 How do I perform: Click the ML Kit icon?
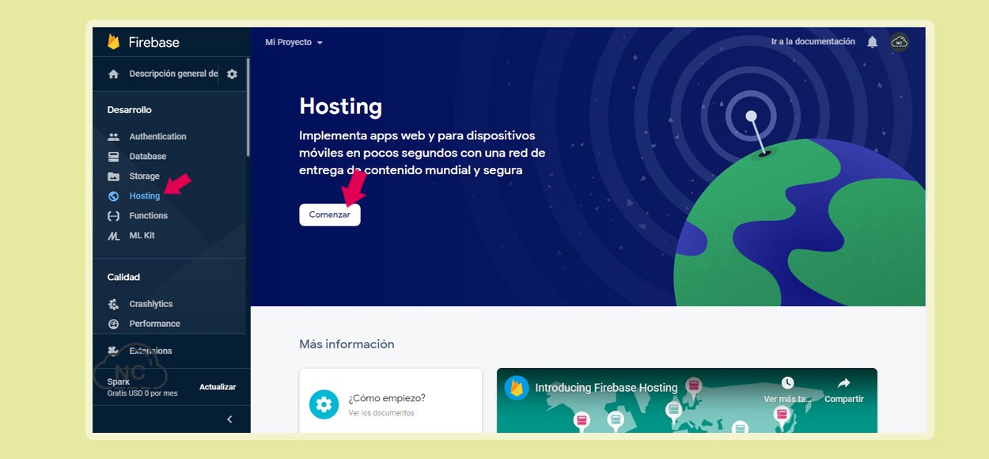113,235
